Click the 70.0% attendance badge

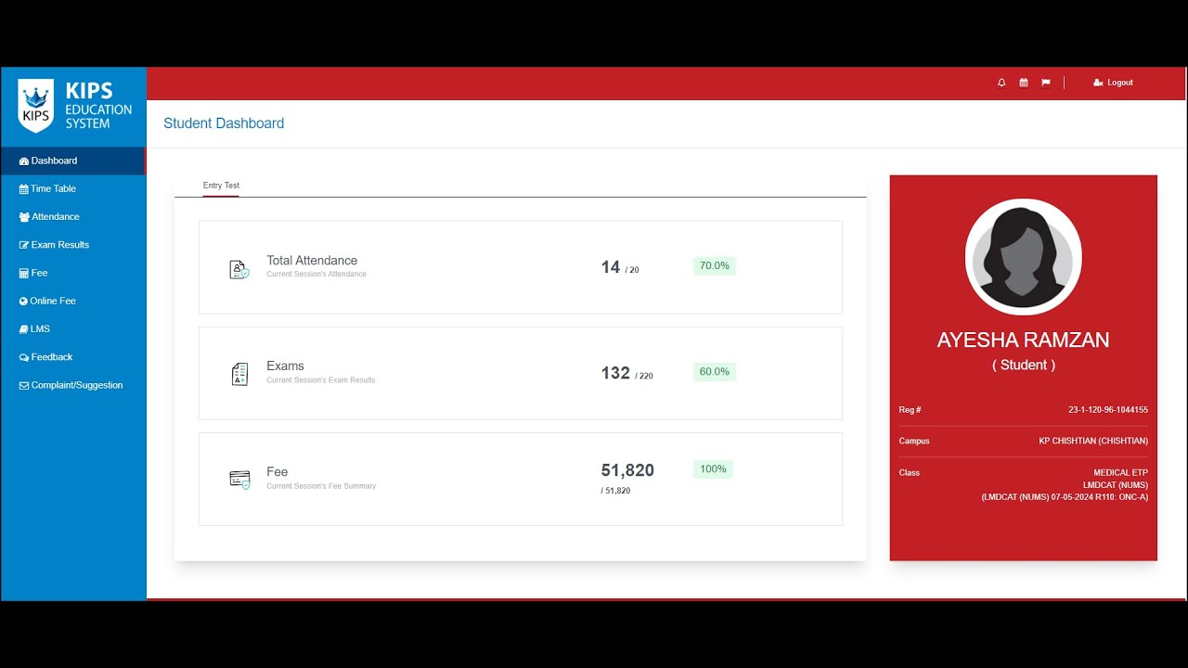click(x=714, y=266)
